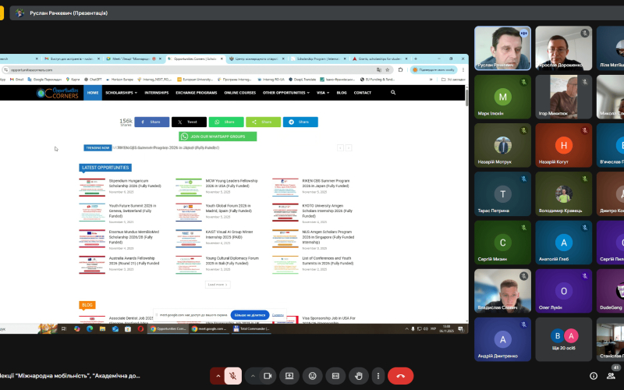Open the emoji reactions icon
624x390 pixels.
point(313,375)
